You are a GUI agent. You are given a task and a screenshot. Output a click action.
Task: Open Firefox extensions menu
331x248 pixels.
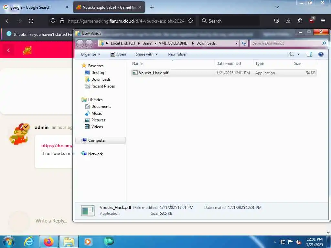(300, 21)
